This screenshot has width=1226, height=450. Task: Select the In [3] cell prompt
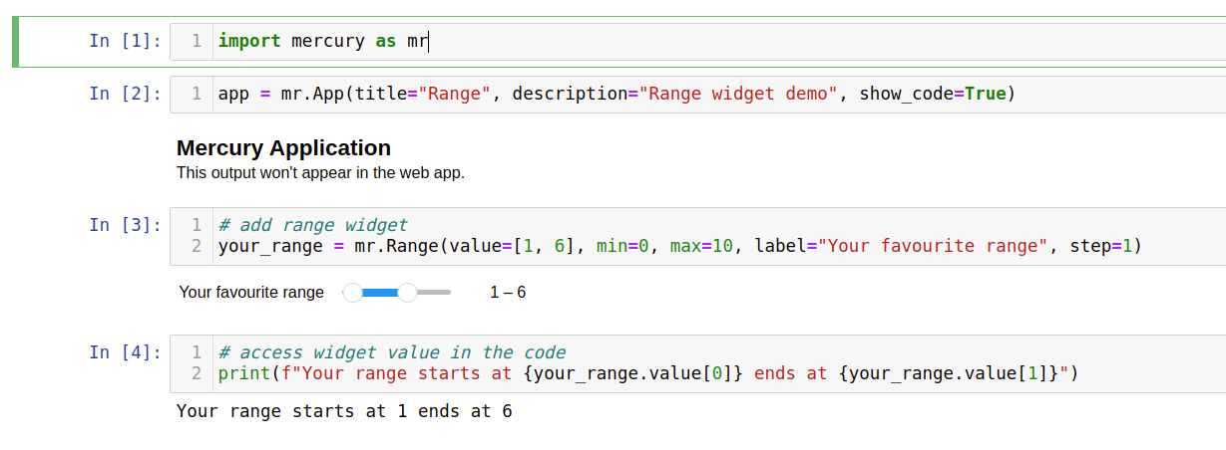125,225
